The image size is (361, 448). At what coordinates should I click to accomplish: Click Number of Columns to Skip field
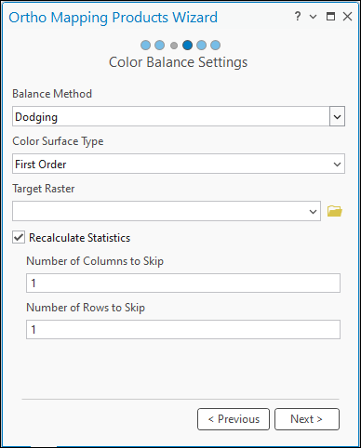183,283
